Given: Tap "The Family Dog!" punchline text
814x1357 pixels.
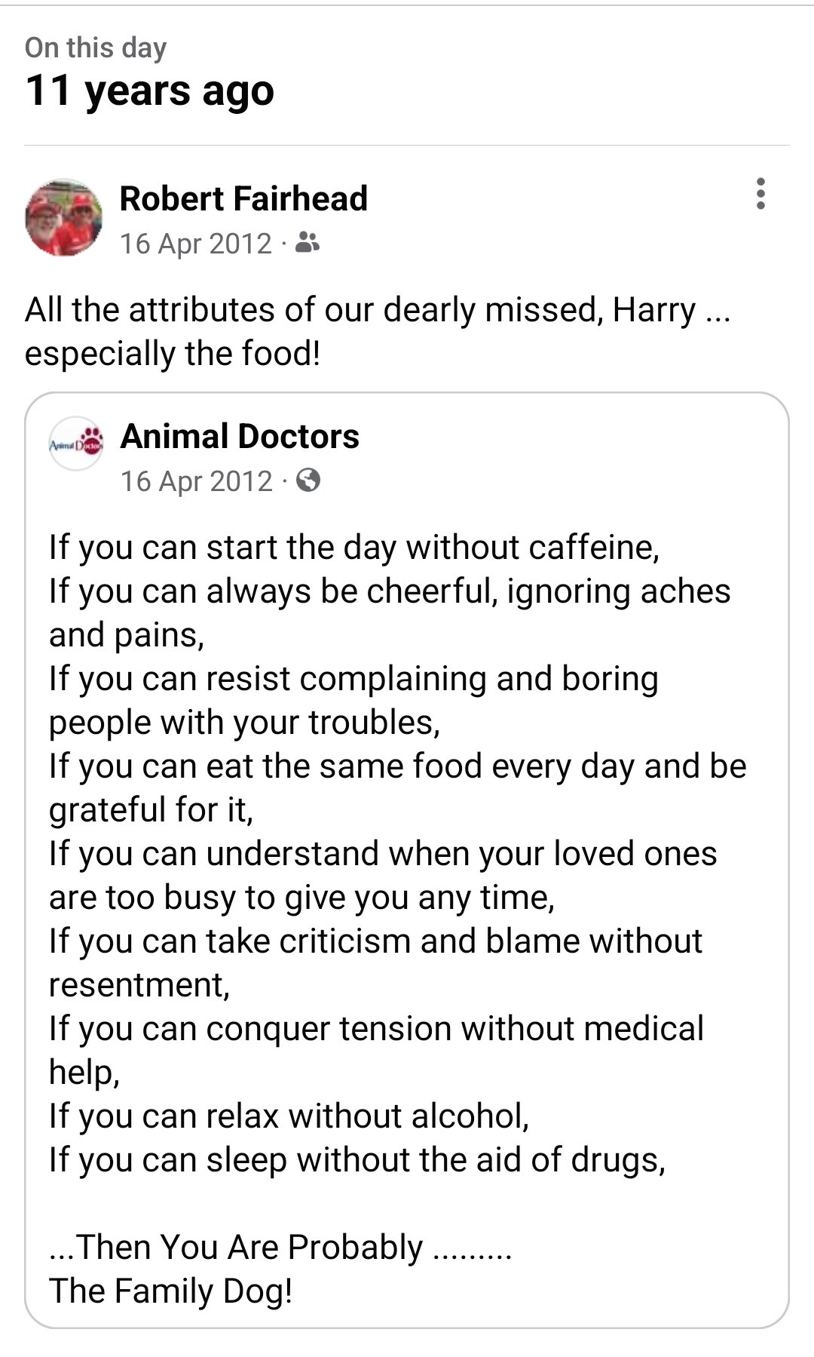Looking at the screenshot, I should point(170,1291).
